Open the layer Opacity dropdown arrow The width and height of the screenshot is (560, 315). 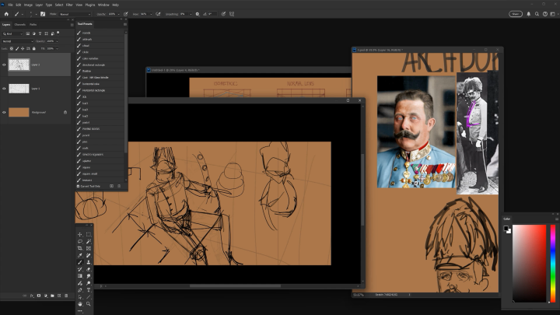pyautogui.click(x=57, y=41)
